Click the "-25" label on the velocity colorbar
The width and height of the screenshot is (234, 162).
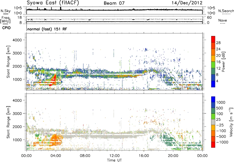(220, 125)
